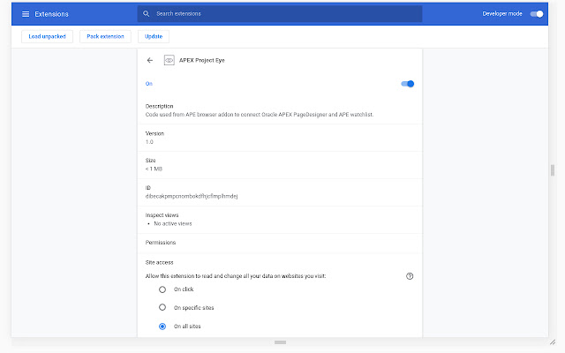Click the Extensions page title

point(51,14)
